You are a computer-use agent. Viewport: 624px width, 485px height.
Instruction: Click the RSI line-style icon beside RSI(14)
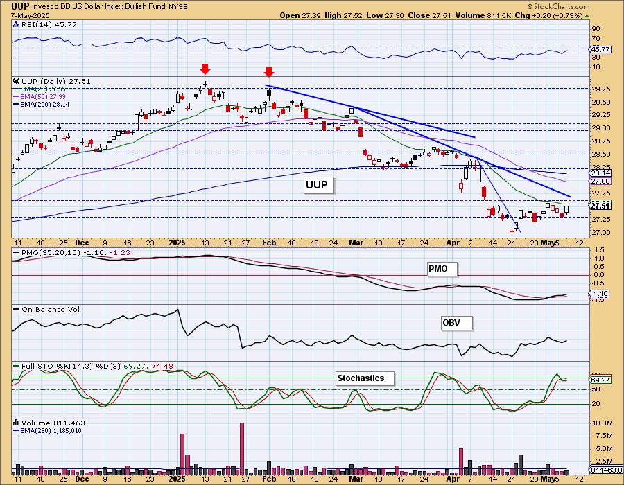click(x=17, y=24)
